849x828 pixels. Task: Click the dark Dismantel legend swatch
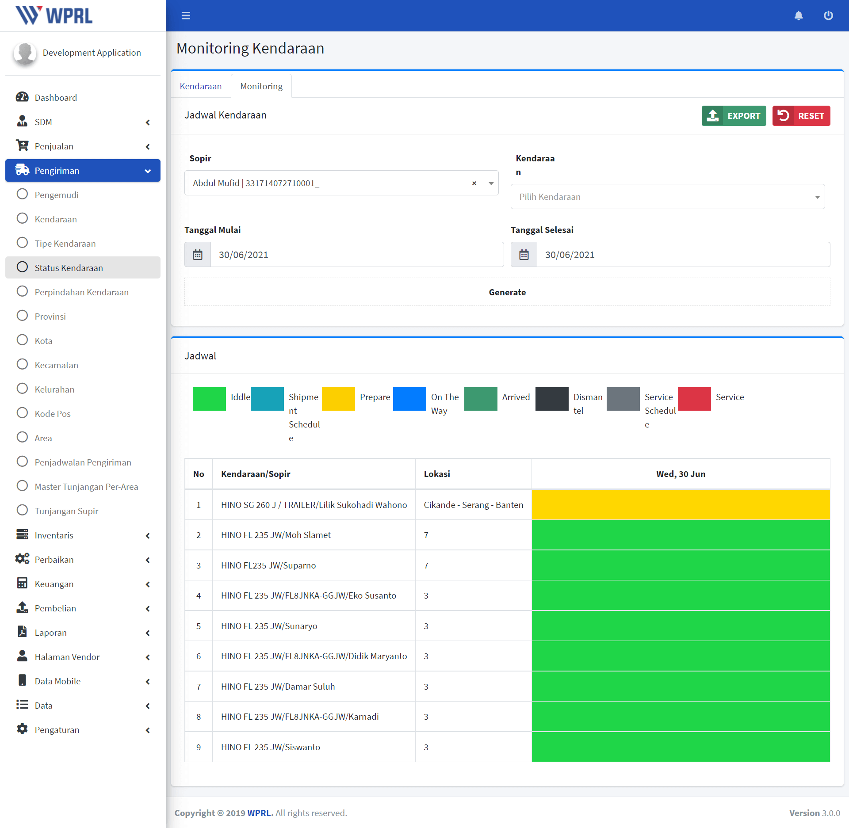coord(552,399)
